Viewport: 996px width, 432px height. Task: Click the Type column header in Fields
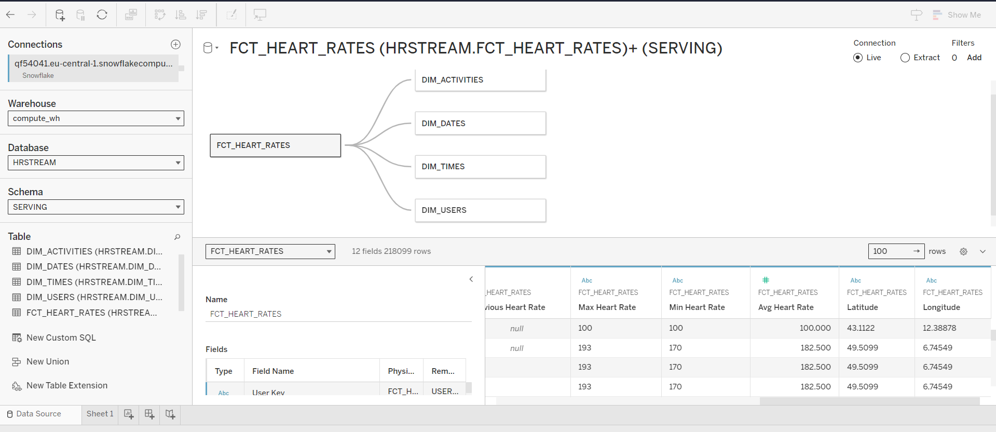click(x=225, y=371)
